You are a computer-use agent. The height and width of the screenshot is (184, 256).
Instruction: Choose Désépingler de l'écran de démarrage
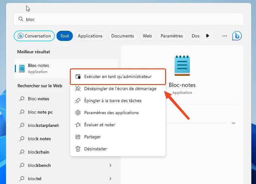click(120, 89)
